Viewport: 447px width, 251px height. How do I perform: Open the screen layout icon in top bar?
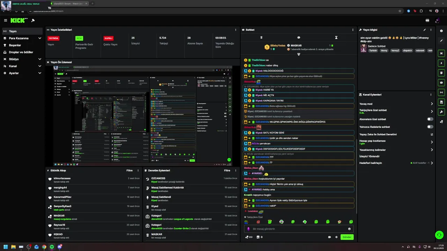pos(427,21)
